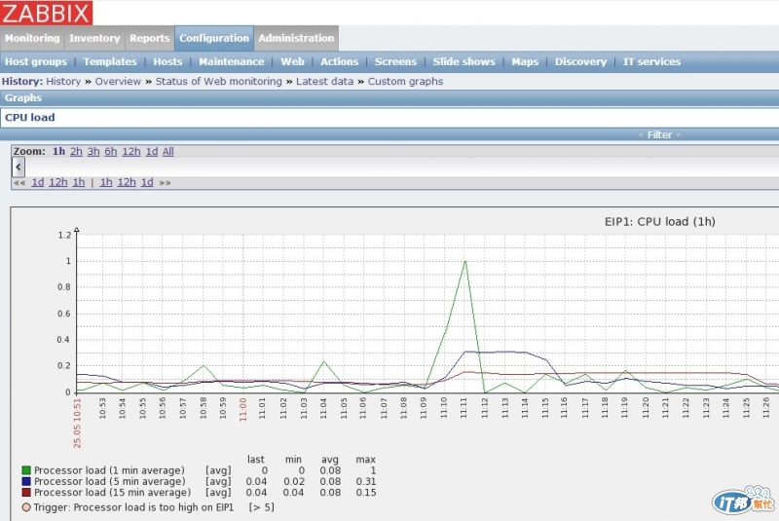Click the max value 0.31 in legend

click(366, 481)
